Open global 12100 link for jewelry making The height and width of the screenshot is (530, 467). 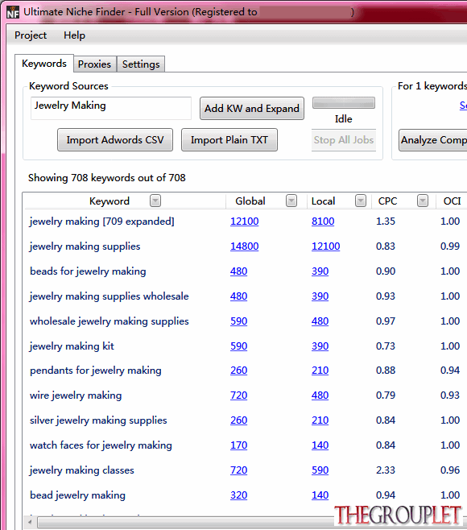coord(244,222)
